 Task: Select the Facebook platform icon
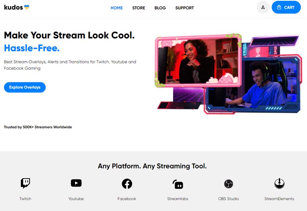click(127, 184)
